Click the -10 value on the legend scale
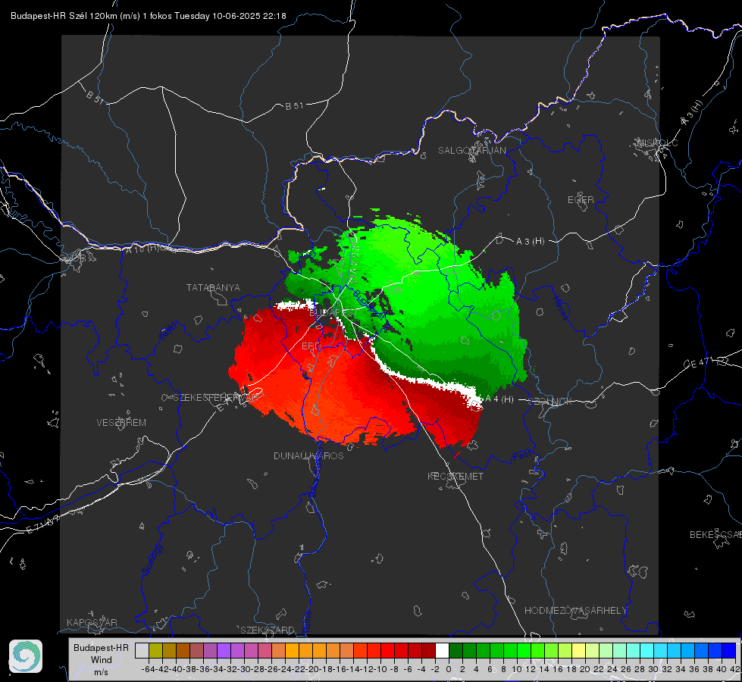Screen dimensions: 742x682 [x=381, y=669]
